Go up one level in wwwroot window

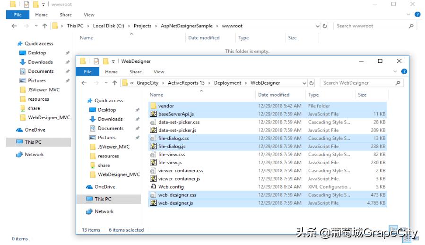(x=45, y=26)
